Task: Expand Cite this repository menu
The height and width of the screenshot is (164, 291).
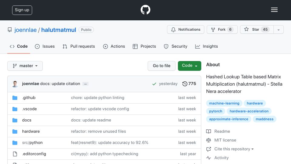Action: (x=234, y=149)
